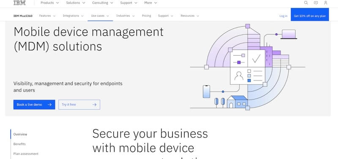
Task: Expand the More menu
Action: point(151,3)
